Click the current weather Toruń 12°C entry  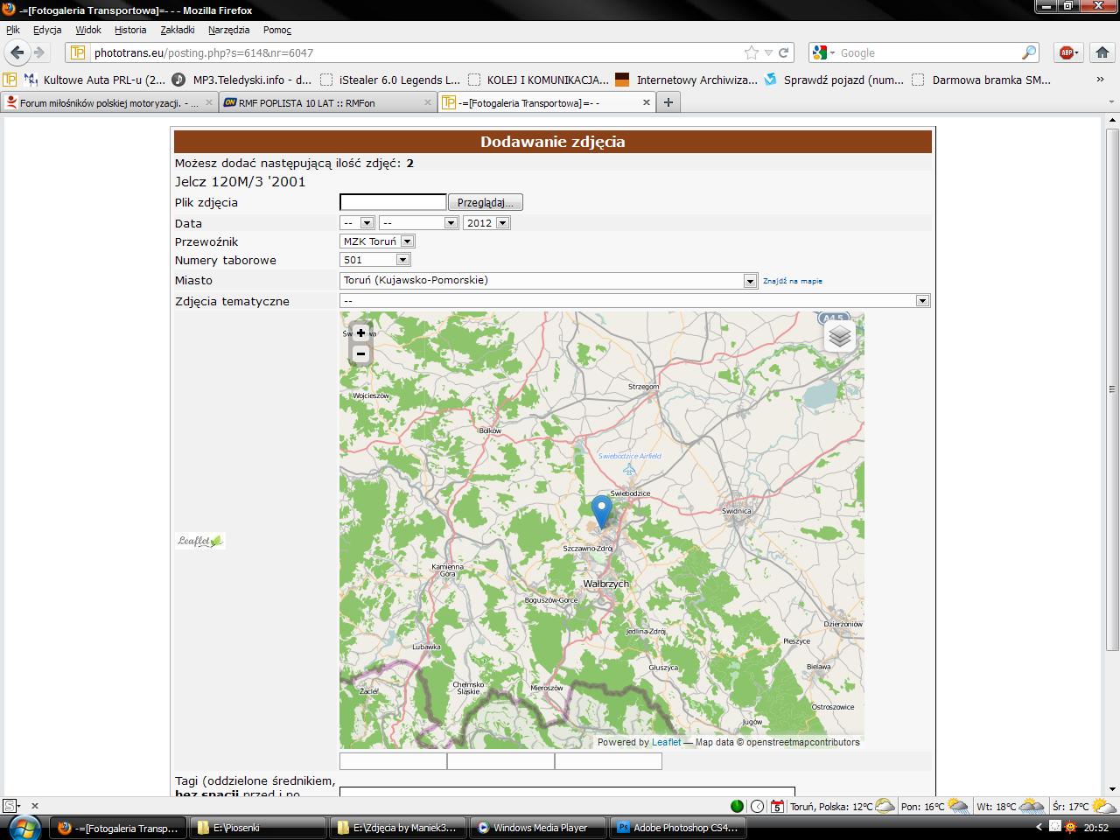[842, 806]
